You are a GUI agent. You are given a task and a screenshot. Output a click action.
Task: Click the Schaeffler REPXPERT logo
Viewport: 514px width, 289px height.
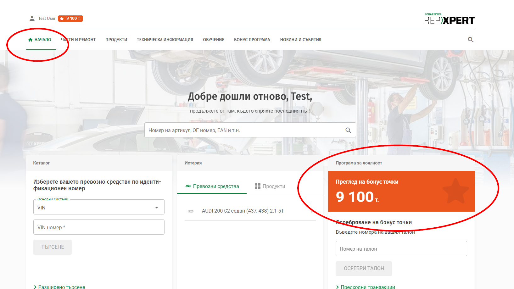click(x=449, y=19)
